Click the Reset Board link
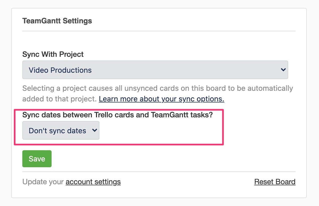 275,182
